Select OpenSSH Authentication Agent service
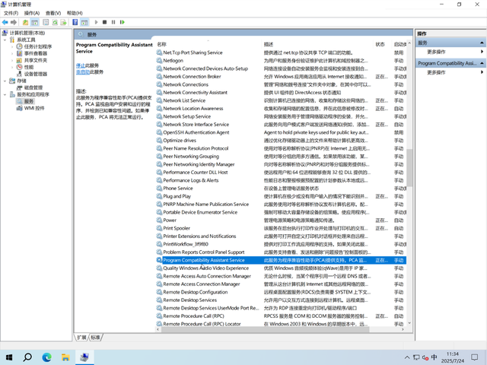The image size is (487, 365). click(x=281, y=132)
